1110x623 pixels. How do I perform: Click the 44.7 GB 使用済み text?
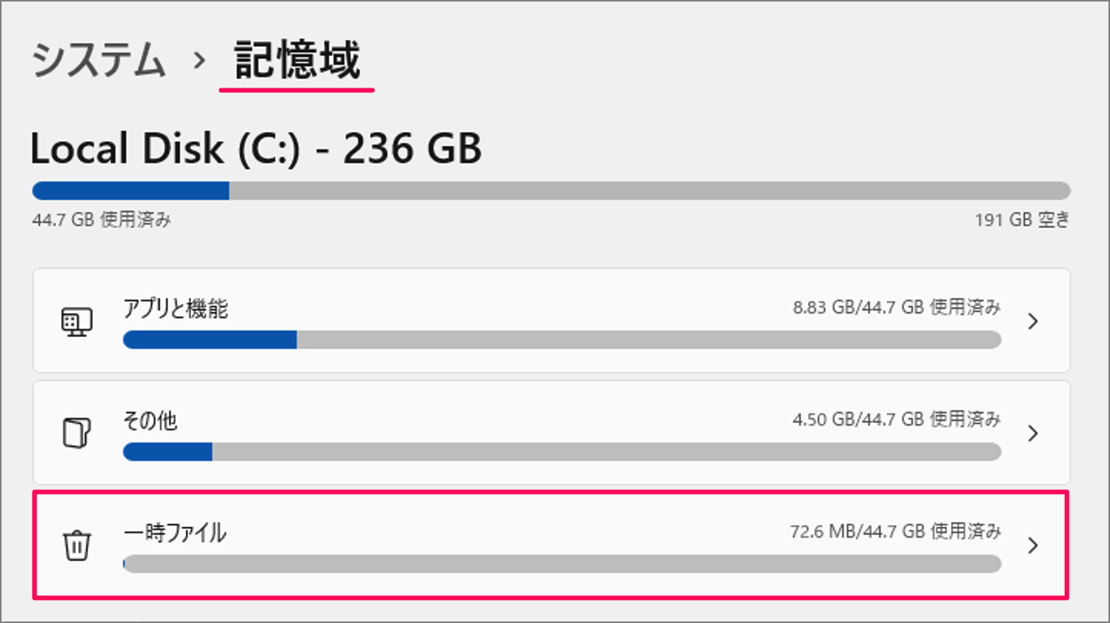coord(101,220)
